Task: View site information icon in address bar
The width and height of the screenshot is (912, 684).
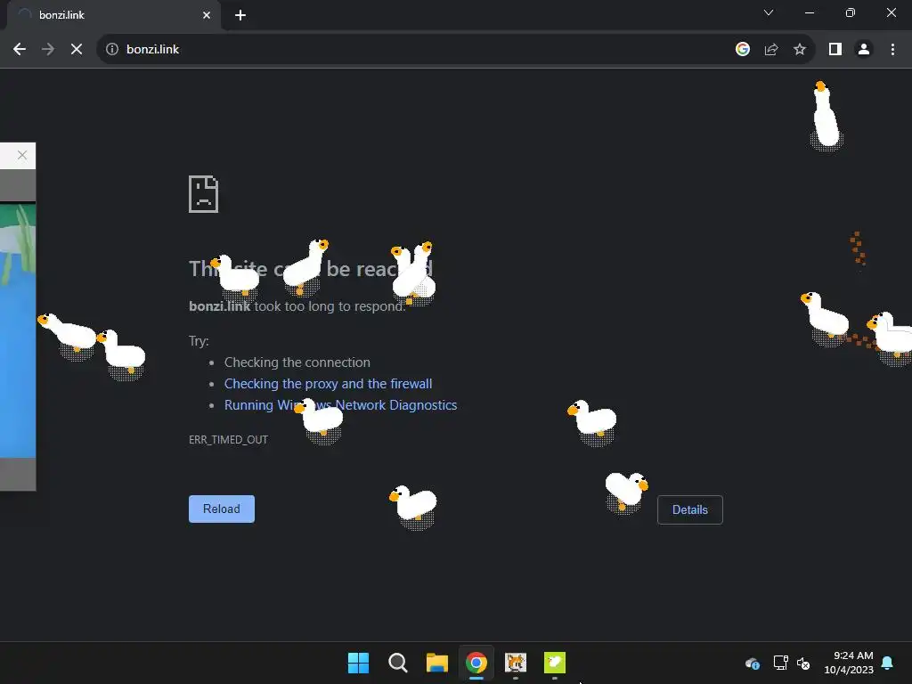Action: point(112,50)
